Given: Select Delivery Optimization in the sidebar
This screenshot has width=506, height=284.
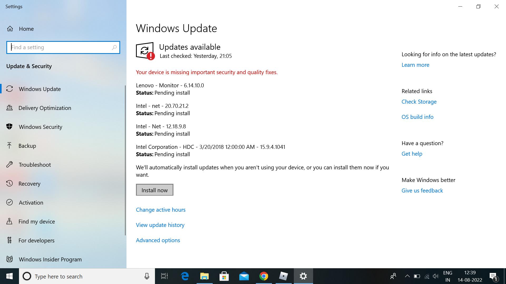Looking at the screenshot, I should (63, 108).
